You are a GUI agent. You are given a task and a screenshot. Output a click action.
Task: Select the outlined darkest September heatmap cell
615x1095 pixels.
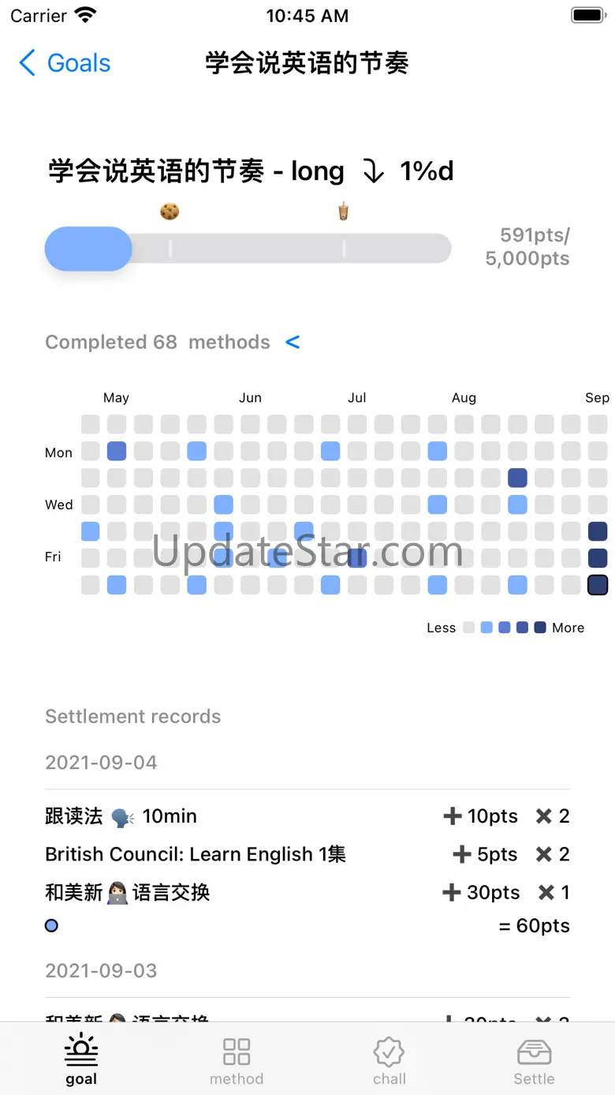pos(598,585)
